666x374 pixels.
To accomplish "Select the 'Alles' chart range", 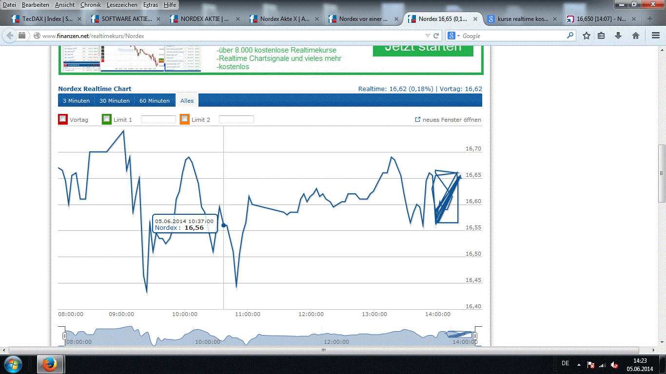I will tap(187, 101).
